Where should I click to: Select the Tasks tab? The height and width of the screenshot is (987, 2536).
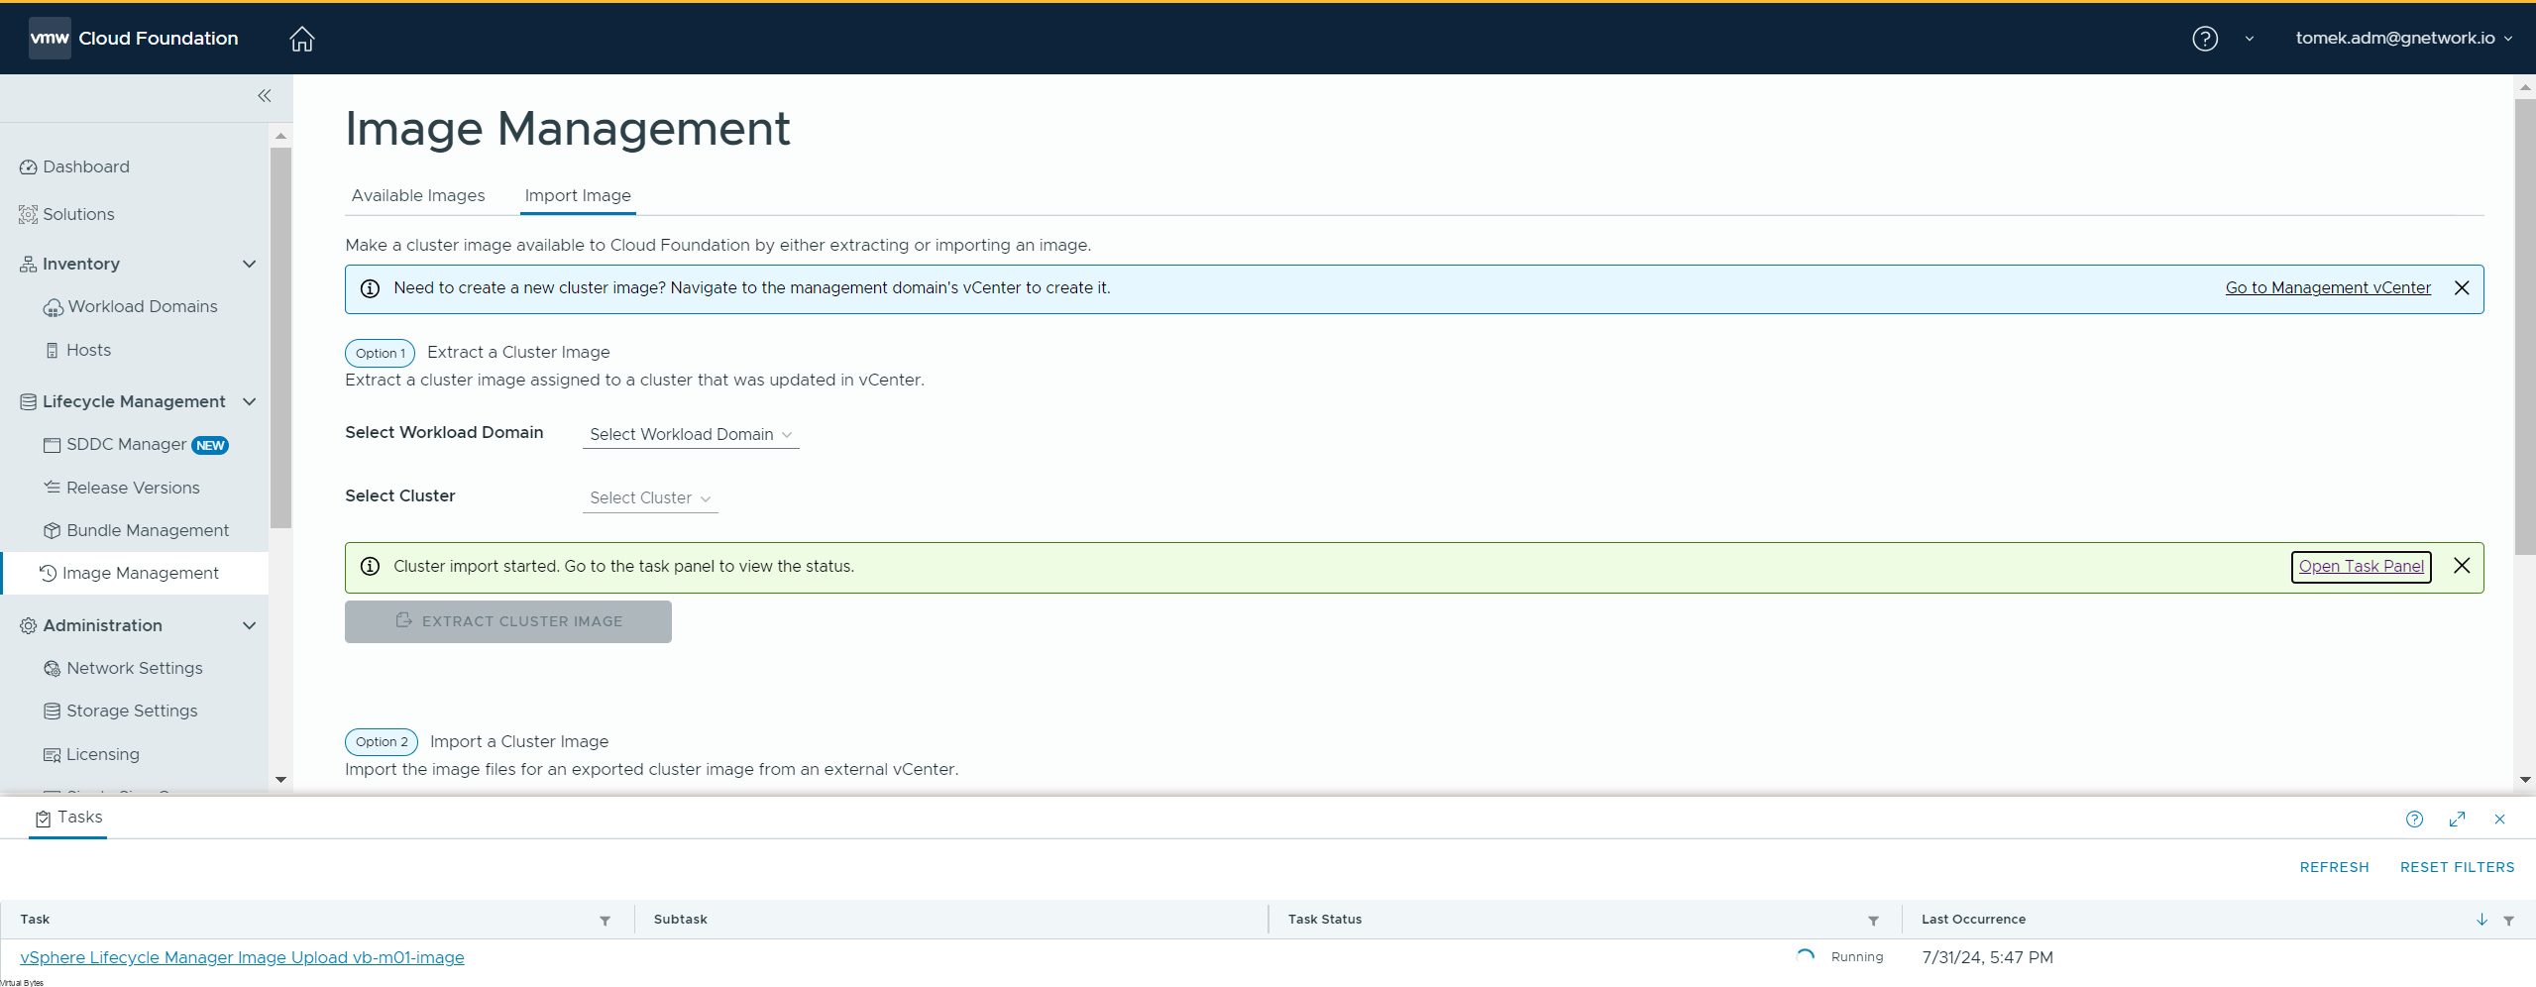click(68, 818)
